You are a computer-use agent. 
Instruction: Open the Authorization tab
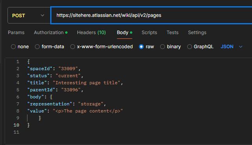point(51,33)
